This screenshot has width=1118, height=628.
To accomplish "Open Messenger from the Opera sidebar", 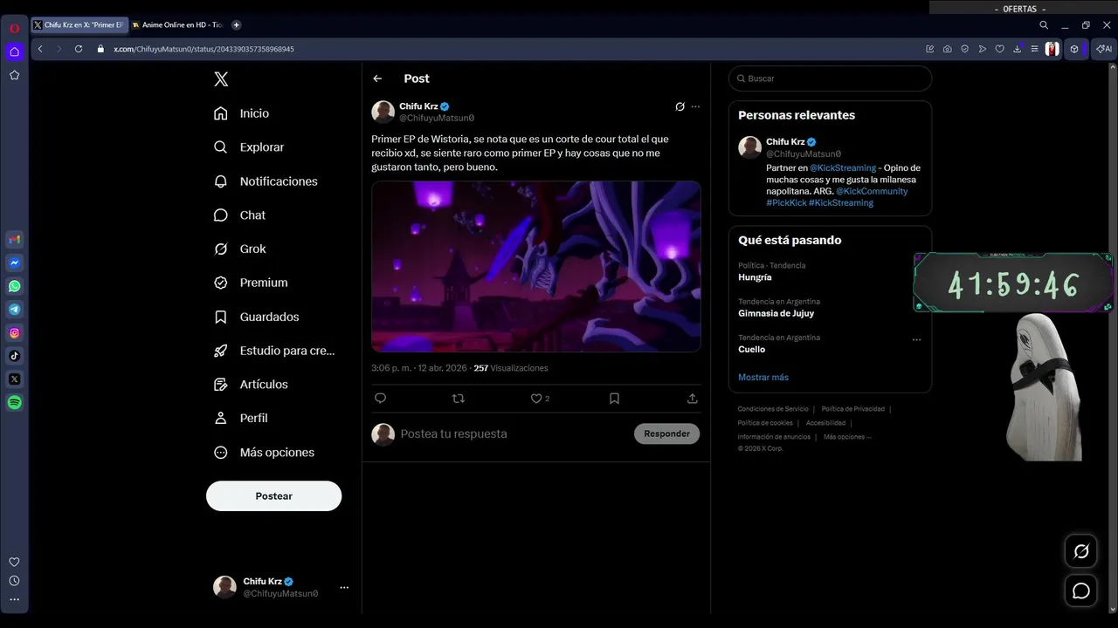I will pyautogui.click(x=14, y=263).
